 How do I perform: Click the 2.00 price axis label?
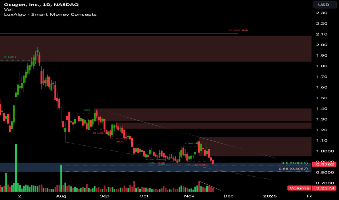click(x=322, y=45)
